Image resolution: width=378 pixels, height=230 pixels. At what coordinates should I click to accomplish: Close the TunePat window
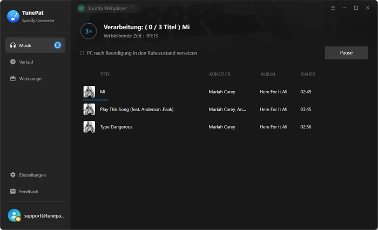pos(367,8)
